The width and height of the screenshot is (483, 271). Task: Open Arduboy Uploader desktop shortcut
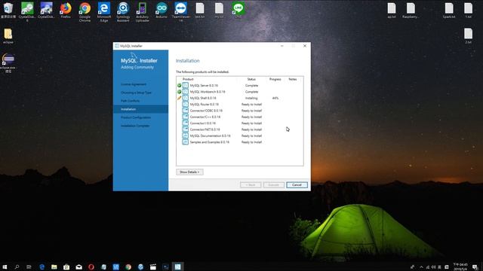click(x=143, y=12)
